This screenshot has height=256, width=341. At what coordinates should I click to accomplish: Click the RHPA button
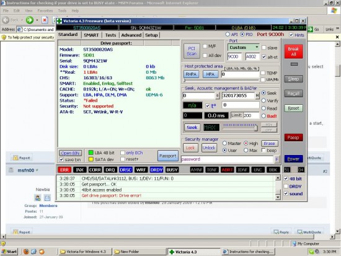point(191,74)
